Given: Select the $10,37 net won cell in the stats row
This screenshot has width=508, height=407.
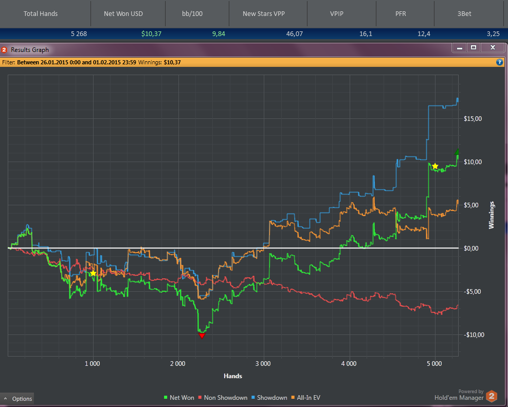Looking at the screenshot, I should click(151, 34).
